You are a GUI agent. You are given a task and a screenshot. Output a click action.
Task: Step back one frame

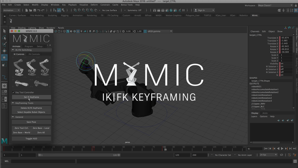click(270, 149)
